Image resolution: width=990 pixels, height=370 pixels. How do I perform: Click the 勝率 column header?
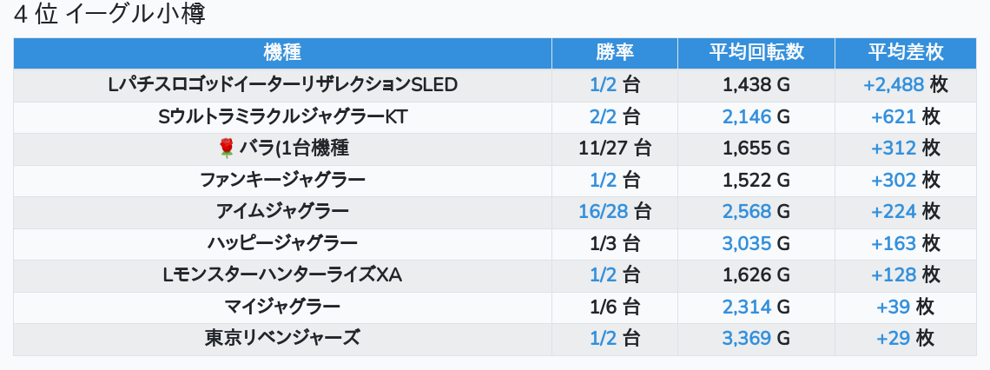pyautogui.click(x=615, y=52)
